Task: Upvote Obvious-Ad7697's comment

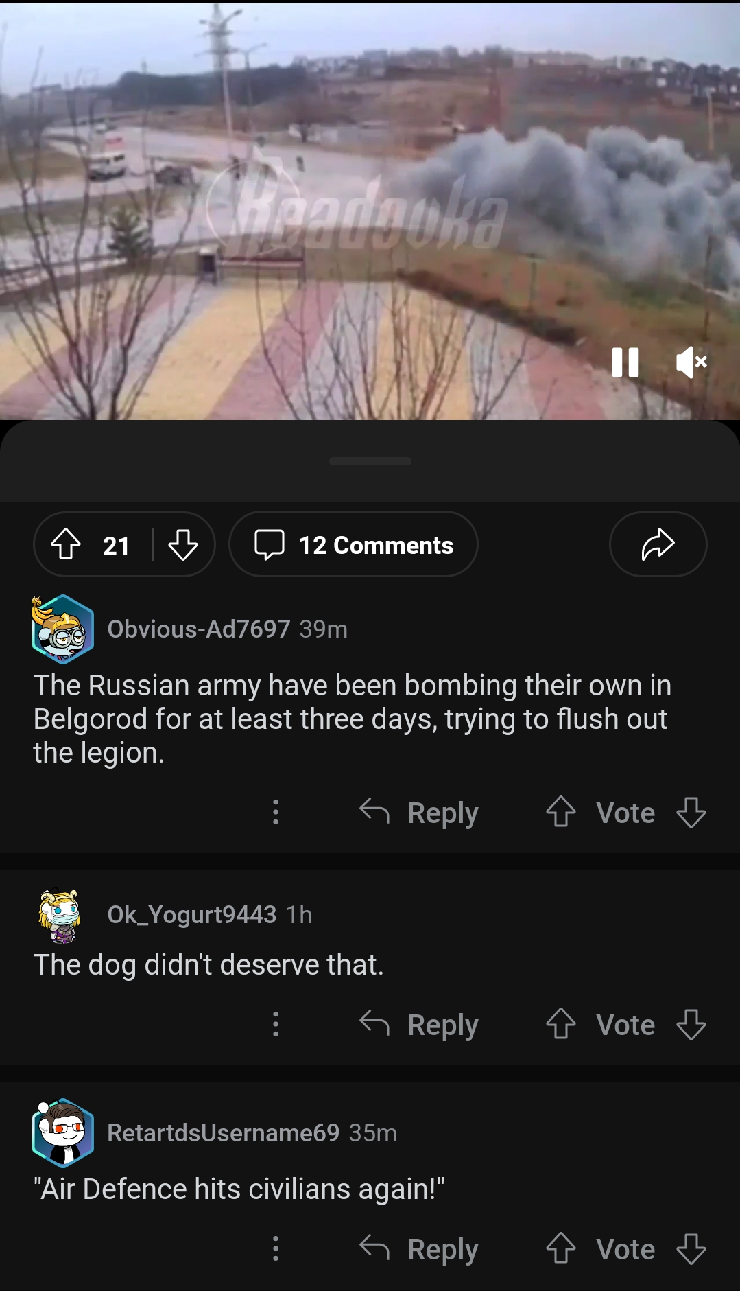Action: pyautogui.click(x=560, y=813)
